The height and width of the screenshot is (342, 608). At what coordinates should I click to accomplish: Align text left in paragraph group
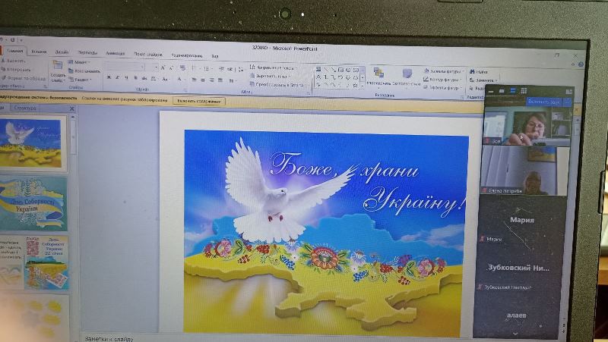point(195,80)
